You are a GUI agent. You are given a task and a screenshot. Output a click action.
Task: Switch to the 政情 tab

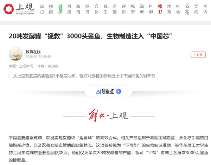pyautogui.click(x=78, y=9)
